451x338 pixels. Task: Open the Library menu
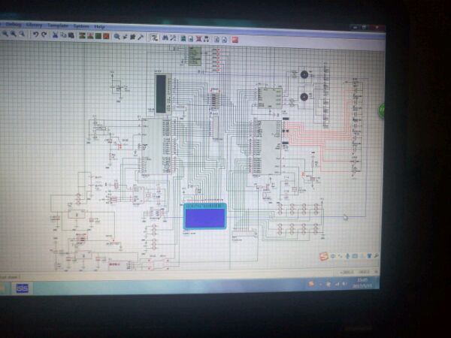34,25
